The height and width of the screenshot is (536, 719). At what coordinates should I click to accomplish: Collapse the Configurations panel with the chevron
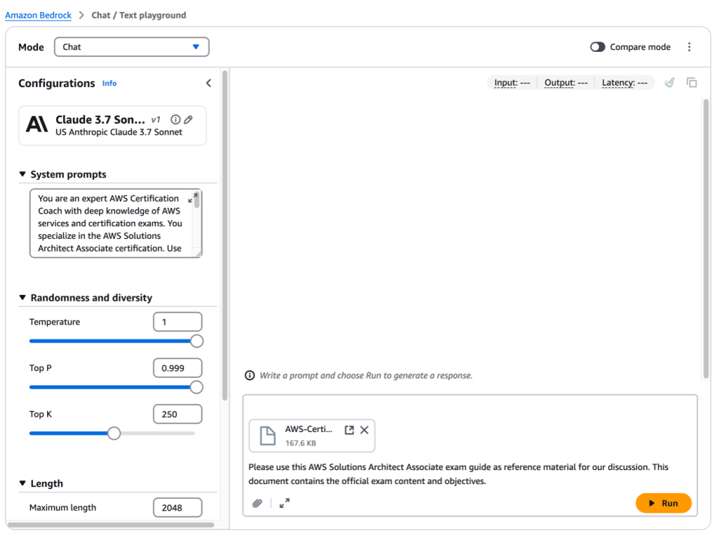coord(209,83)
